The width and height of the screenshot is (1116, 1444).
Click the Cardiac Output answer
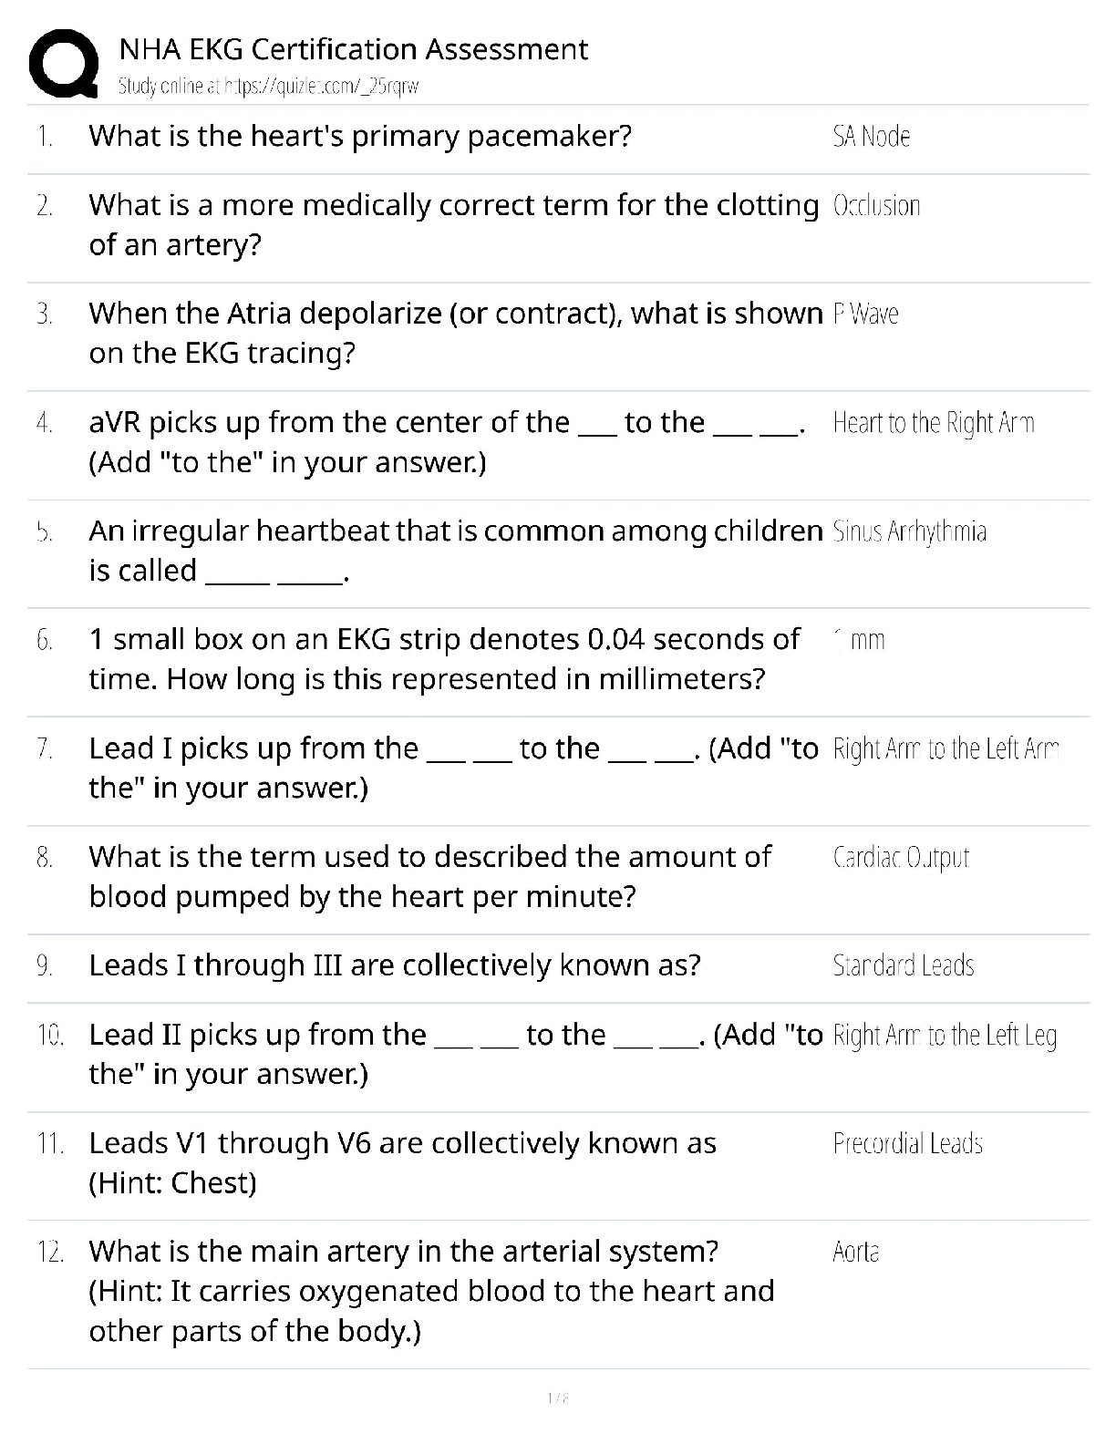pyautogui.click(x=901, y=858)
